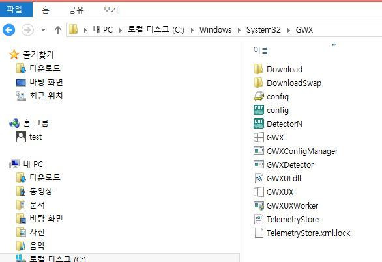Select 로컬 디스크 (C:) in the navigation pane
Image resolution: width=382 pixels, height=262 pixels.
tap(57, 259)
